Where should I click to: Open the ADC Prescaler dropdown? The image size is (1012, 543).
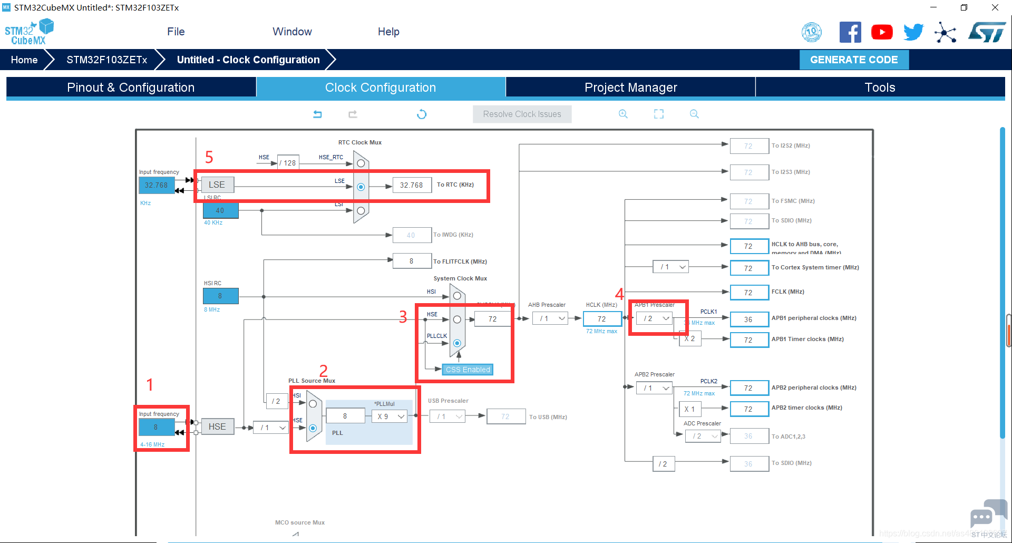coord(703,436)
